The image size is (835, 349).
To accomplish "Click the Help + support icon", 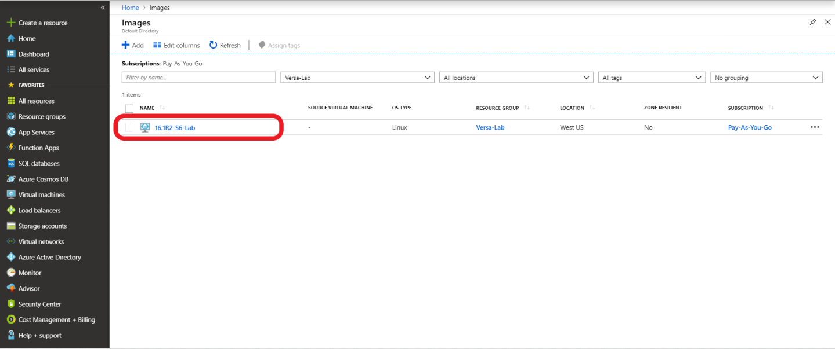I will (10, 335).
